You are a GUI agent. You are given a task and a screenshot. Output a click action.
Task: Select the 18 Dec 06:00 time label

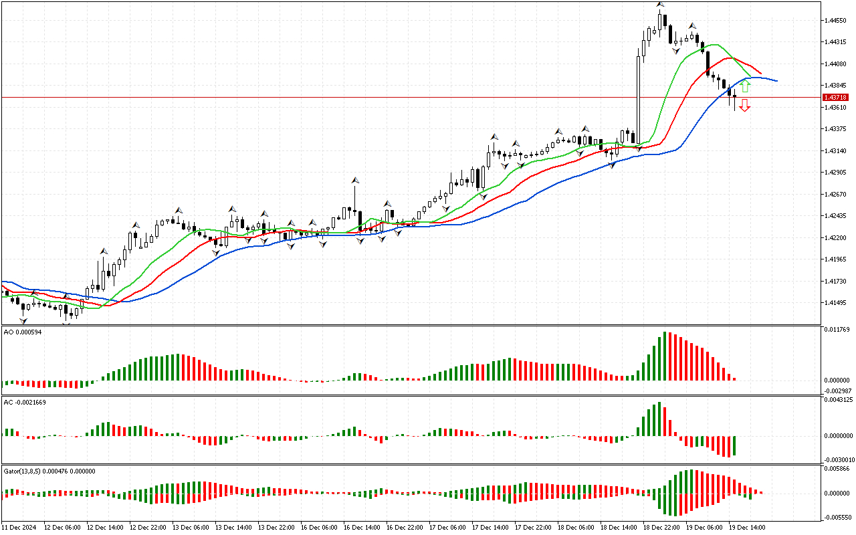(x=576, y=528)
